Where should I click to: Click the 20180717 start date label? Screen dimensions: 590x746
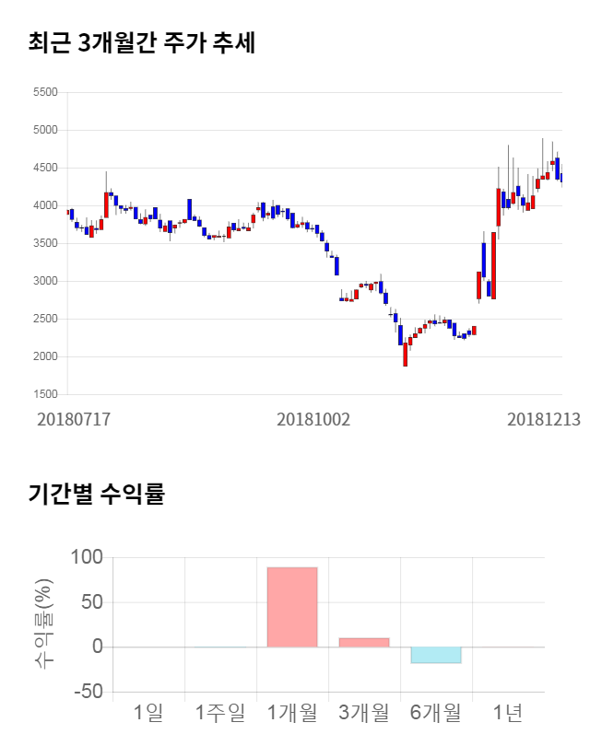pos(74,419)
